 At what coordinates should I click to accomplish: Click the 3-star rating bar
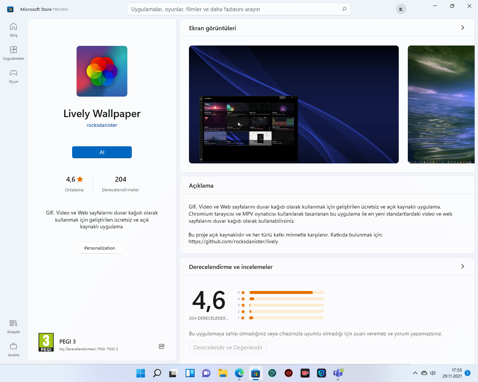click(x=286, y=305)
